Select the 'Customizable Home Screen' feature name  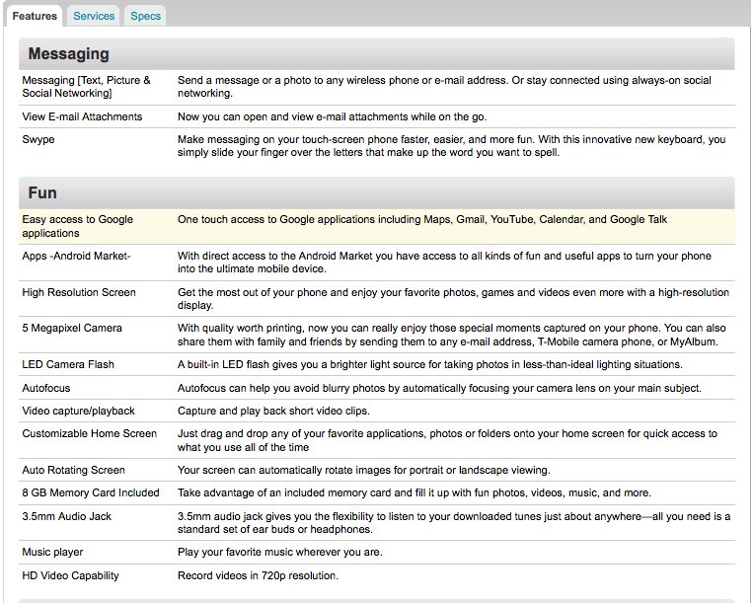click(x=90, y=433)
